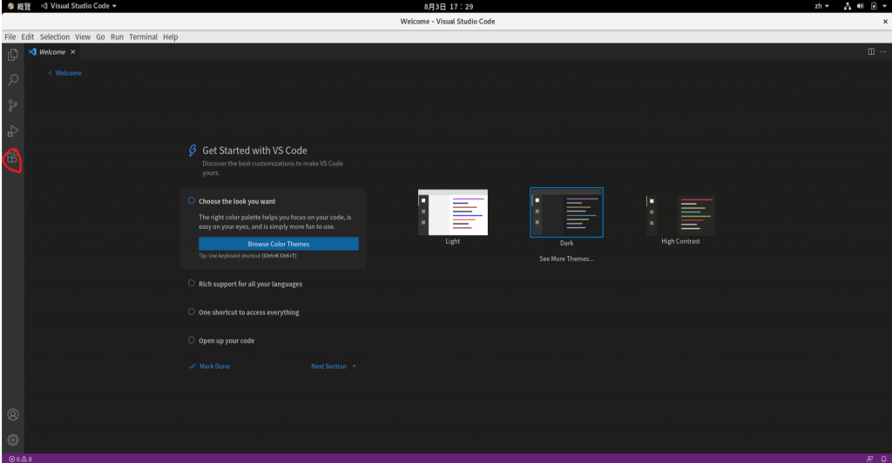Select the 'Open up your code' step

tap(226, 341)
